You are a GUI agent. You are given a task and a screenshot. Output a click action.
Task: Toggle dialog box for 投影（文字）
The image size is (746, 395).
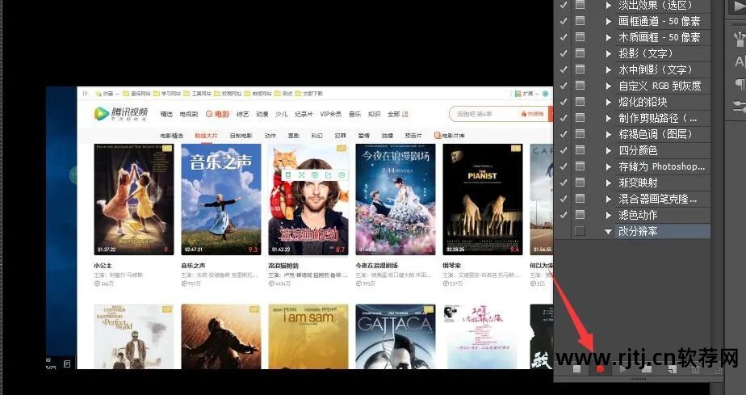pyautogui.click(x=580, y=53)
